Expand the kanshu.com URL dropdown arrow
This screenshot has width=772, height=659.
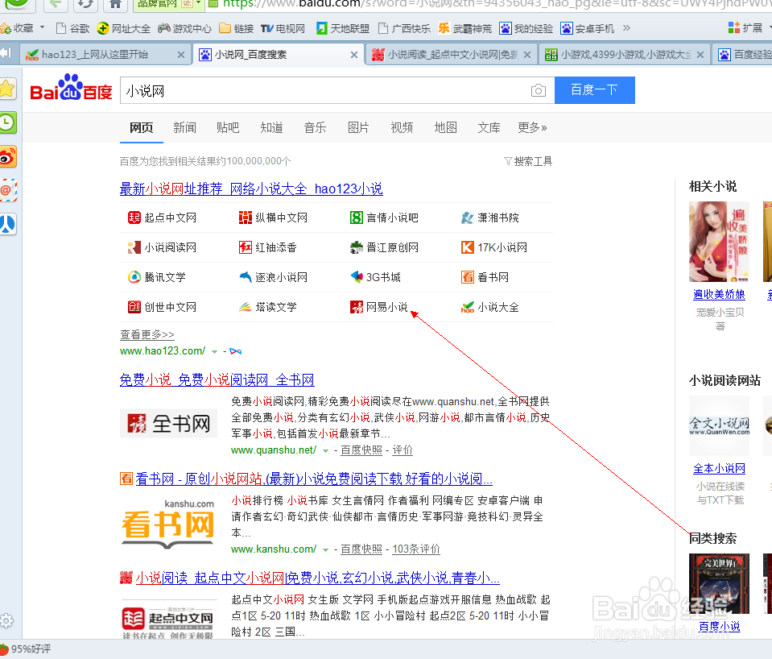tap(325, 549)
